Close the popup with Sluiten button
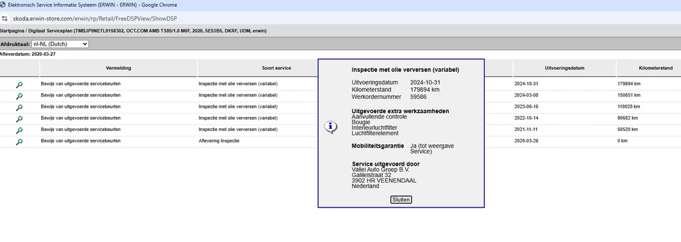 point(401,199)
